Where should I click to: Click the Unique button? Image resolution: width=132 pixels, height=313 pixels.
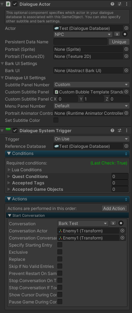click(x=119, y=42)
